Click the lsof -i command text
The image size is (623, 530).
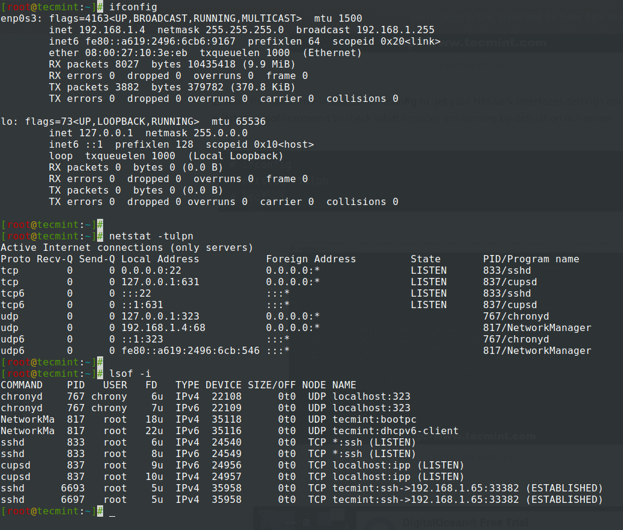pyautogui.click(x=130, y=373)
